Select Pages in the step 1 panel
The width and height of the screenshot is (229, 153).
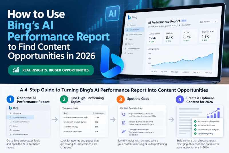pos(16,126)
